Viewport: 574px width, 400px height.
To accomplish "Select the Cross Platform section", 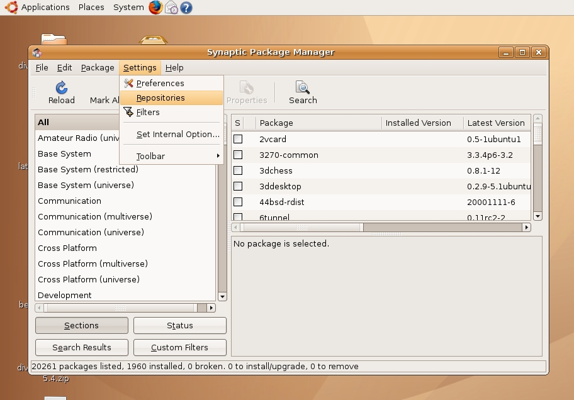I will coord(126,248).
